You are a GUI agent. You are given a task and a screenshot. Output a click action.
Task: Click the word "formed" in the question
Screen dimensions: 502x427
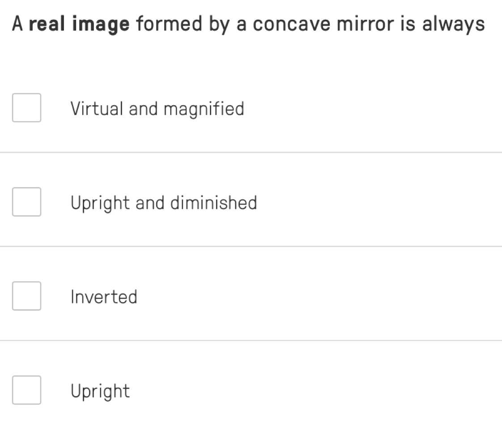point(169,24)
